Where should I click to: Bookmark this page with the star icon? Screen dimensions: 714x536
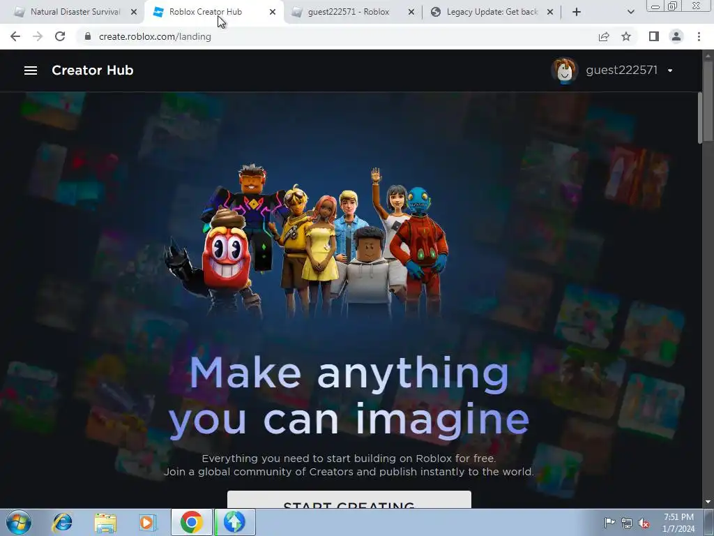pyautogui.click(x=626, y=36)
